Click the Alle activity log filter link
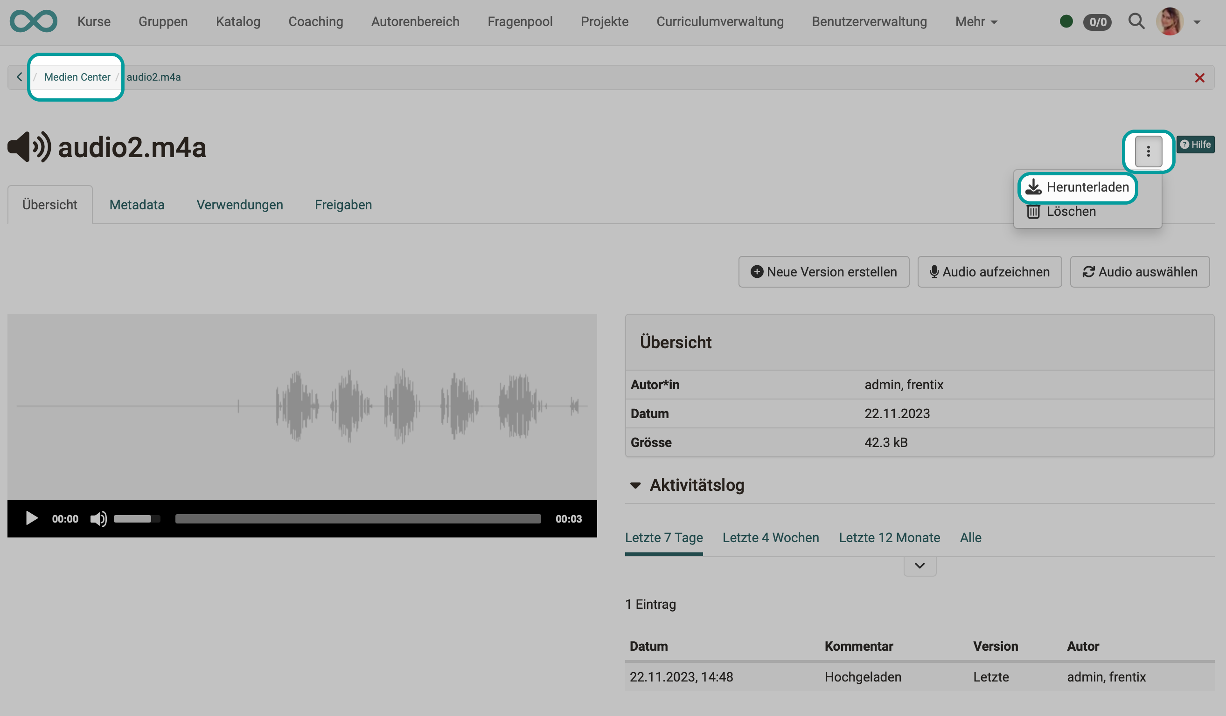 pyautogui.click(x=970, y=537)
